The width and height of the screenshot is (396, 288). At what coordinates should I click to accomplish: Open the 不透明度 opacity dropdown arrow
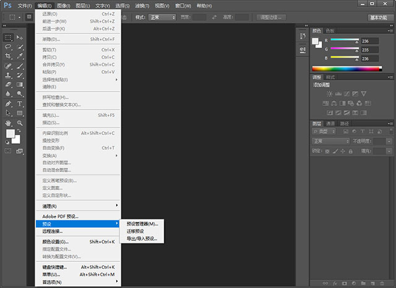point(389,141)
